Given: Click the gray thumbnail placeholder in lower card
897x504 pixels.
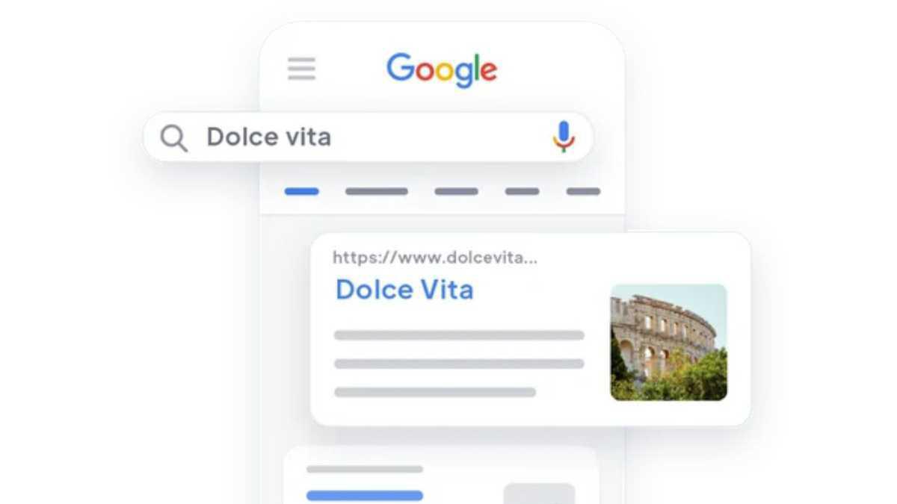Looking at the screenshot, I should [539, 494].
